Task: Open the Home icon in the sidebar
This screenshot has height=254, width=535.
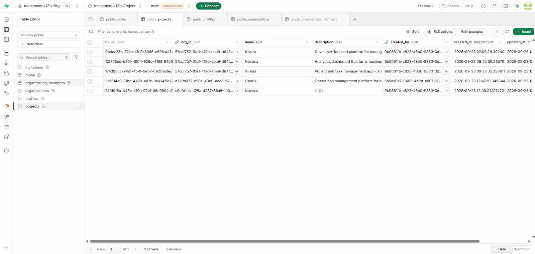Action: 6,19
